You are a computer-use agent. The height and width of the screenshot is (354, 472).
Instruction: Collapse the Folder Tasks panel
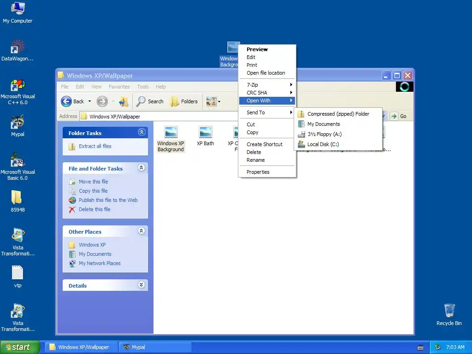(142, 132)
